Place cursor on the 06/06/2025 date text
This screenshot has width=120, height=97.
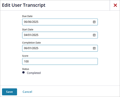point(31,22)
